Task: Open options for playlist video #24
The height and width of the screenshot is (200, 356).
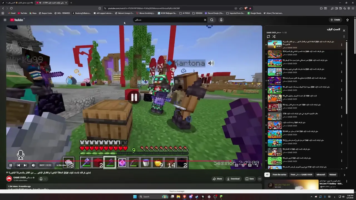Action: (342, 54)
